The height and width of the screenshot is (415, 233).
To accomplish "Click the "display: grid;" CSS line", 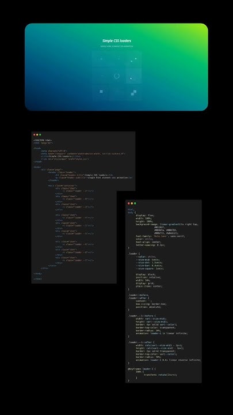I will pos(145,283).
